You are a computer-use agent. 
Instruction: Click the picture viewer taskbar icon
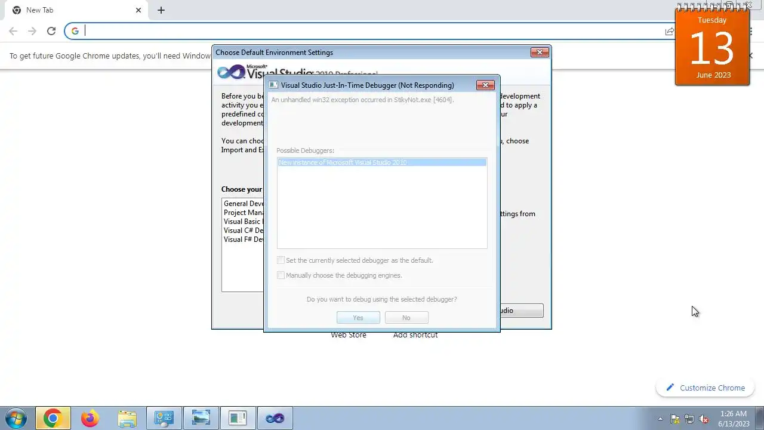pyautogui.click(x=201, y=418)
